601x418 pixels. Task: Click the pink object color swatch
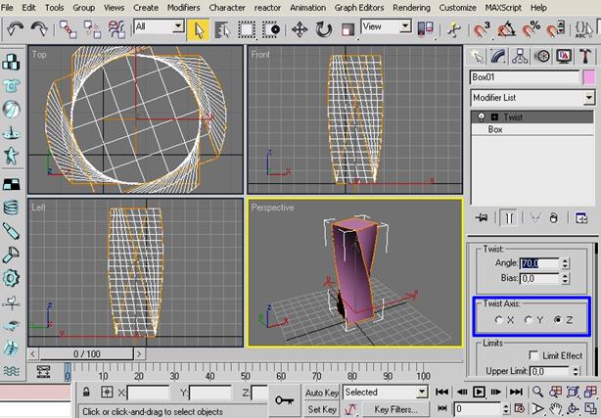pos(588,77)
